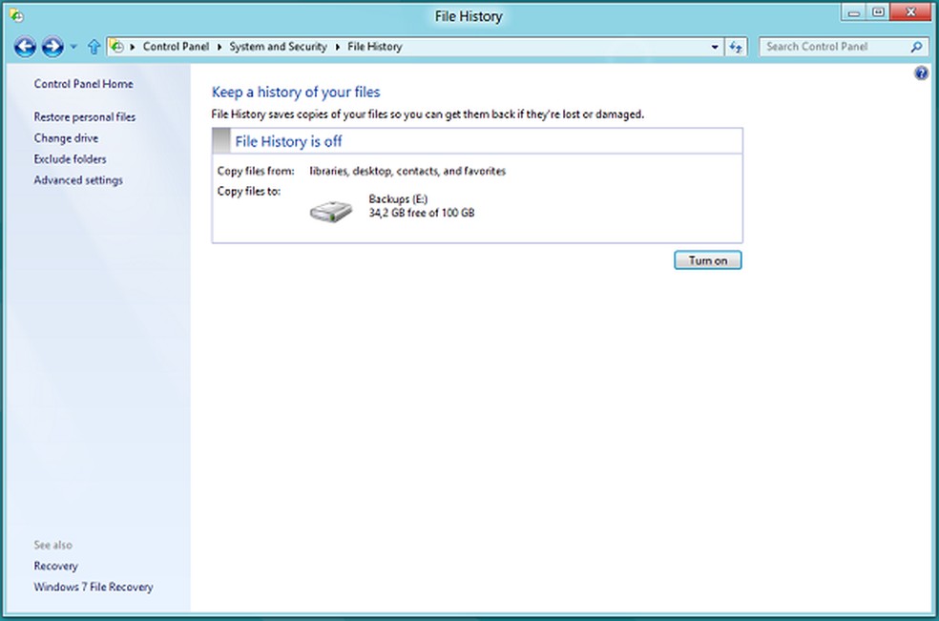The image size is (939, 621).
Task: Minimize the File History window
Action: (x=854, y=12)
